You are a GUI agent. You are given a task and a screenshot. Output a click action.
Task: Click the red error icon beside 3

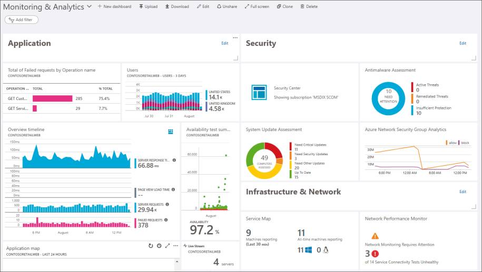(376, 254)
